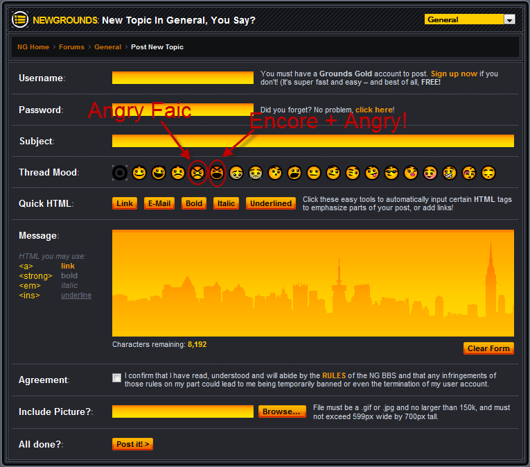Image resolution: width=530 pixels, height=467 pixels.
Task: Click the 8,192 characters remaining value
Action: tap(197, 344)
